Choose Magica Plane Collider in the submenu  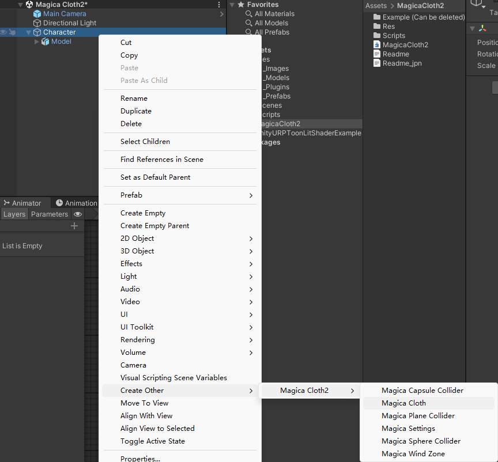[x=428, y=416]
